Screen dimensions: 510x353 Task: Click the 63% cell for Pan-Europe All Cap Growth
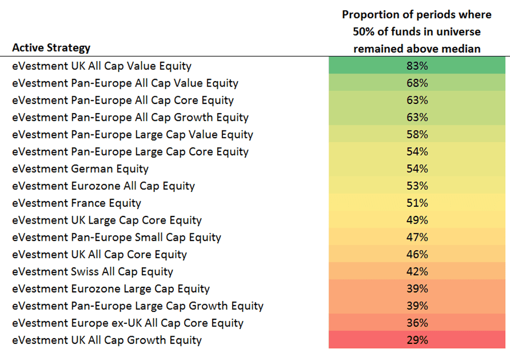pyautogui.click(x=417, y=117)
